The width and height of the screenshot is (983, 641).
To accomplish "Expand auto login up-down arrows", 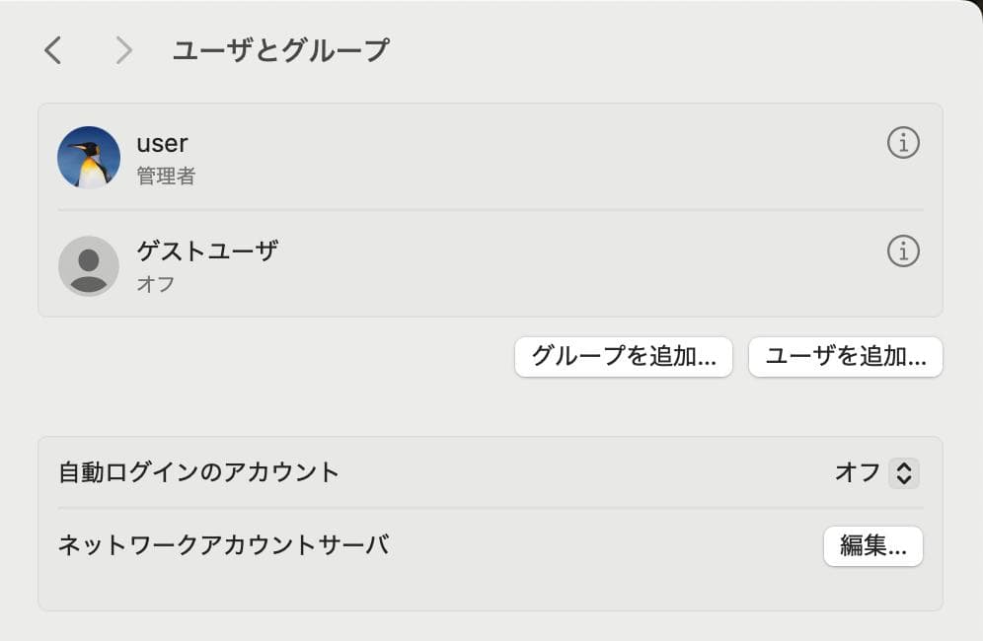I will point(903,473).
